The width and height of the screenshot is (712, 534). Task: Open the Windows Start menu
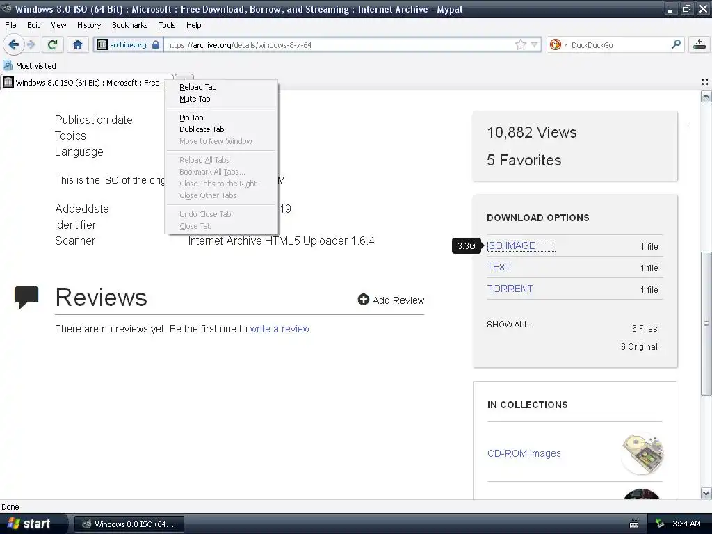click(x=32, y=524)
